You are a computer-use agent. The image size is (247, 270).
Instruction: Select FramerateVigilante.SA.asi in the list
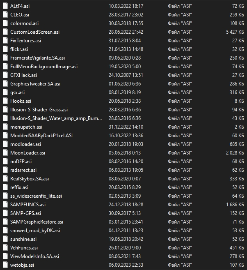tap(37, 58)
